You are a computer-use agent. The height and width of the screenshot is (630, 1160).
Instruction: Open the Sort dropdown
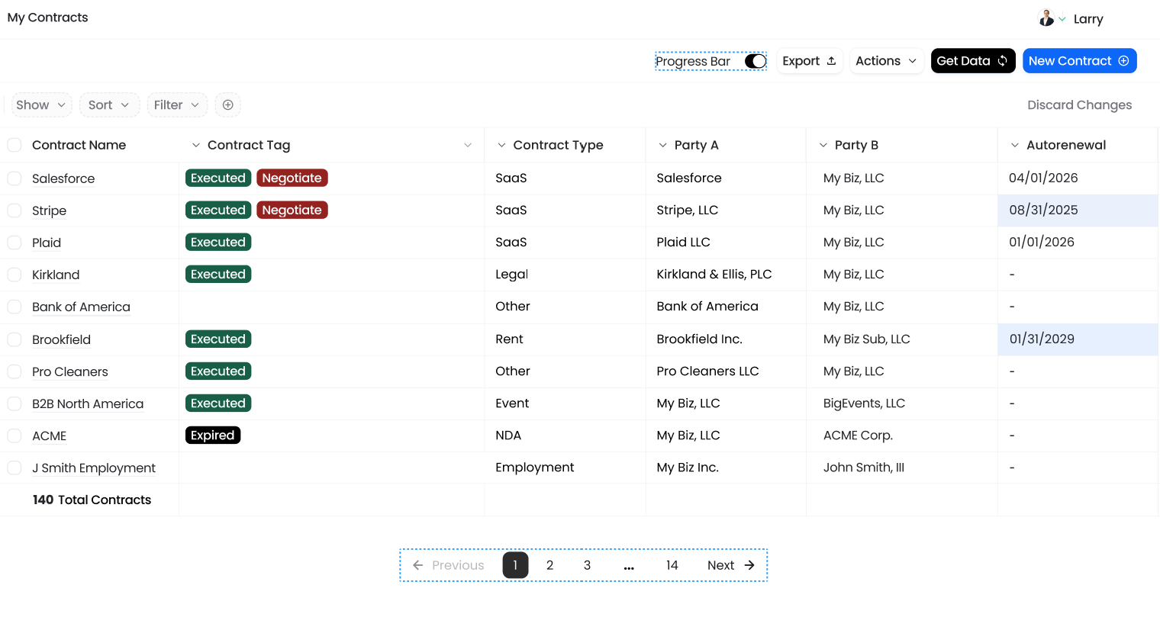tap(109, 105)
